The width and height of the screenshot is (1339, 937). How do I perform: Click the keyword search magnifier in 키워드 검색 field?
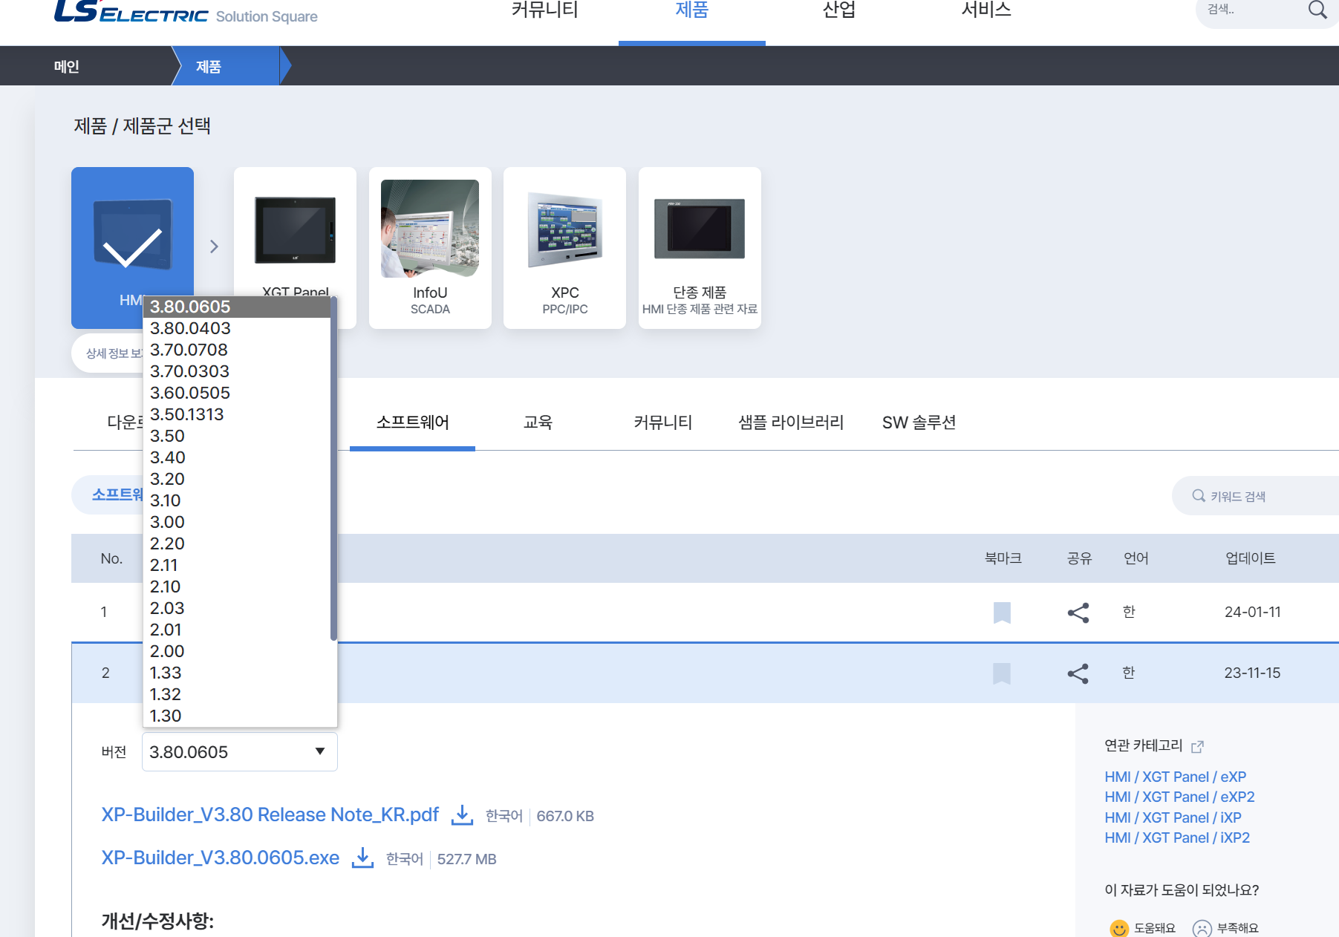(x=1199, y=495)
